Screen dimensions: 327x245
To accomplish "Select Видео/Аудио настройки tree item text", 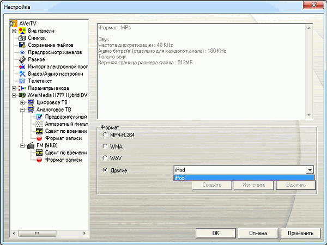I will 56,73.
